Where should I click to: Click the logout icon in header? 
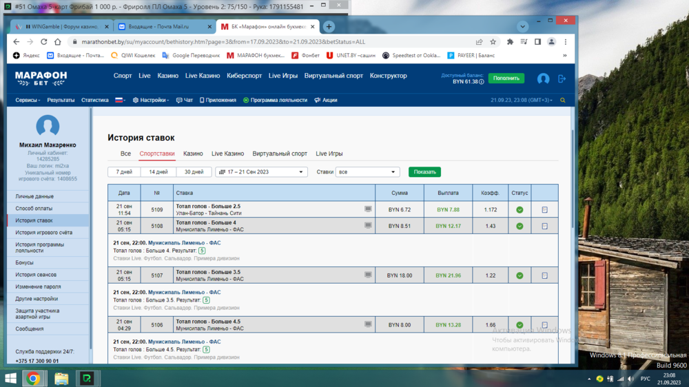click(x=562, y=79)
